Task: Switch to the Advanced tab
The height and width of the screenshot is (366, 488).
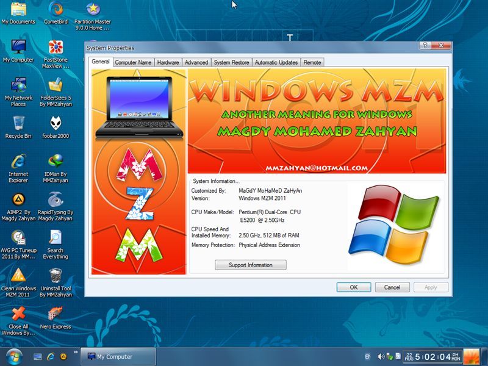Action: 196,63
